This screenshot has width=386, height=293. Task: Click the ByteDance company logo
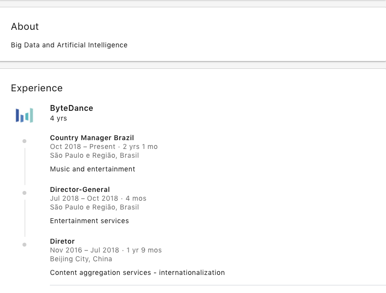point(24,115)
